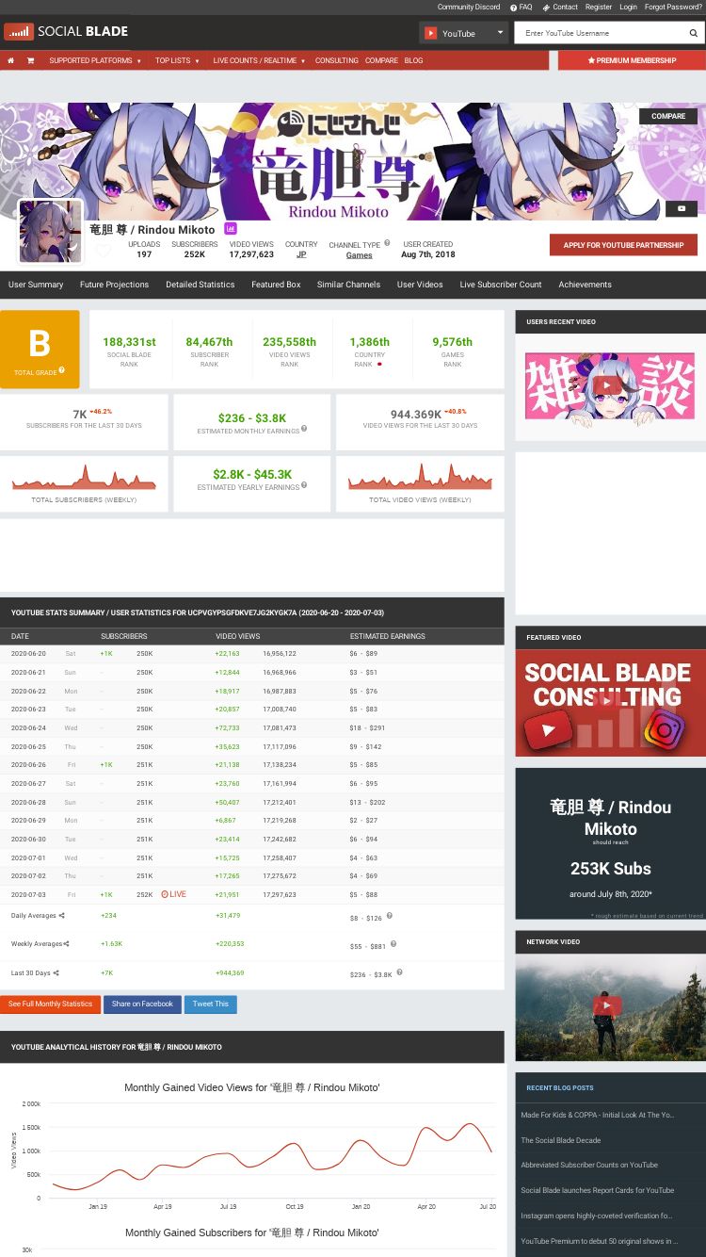Click the help icon beside $8 - $126
Viewport: 706px width, 1257px height.
tap(389, 915)
